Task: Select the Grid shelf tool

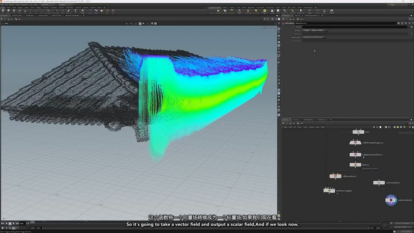Action: coord(25,11)
